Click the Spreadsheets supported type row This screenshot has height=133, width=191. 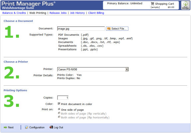coord(81,46)
